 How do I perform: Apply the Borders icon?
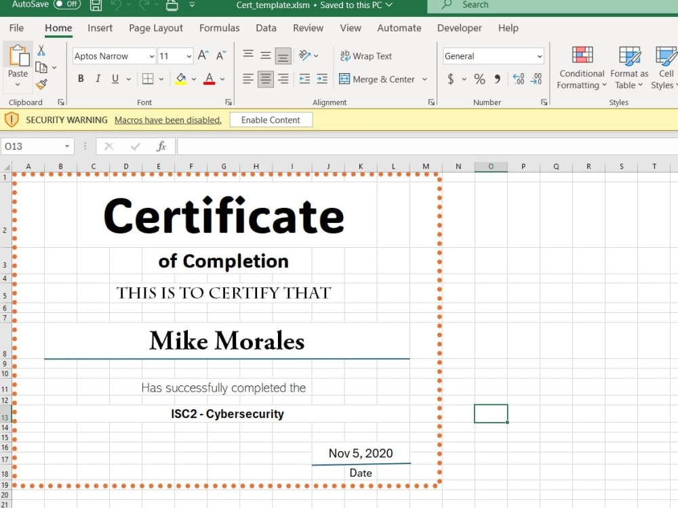(148, 79)
